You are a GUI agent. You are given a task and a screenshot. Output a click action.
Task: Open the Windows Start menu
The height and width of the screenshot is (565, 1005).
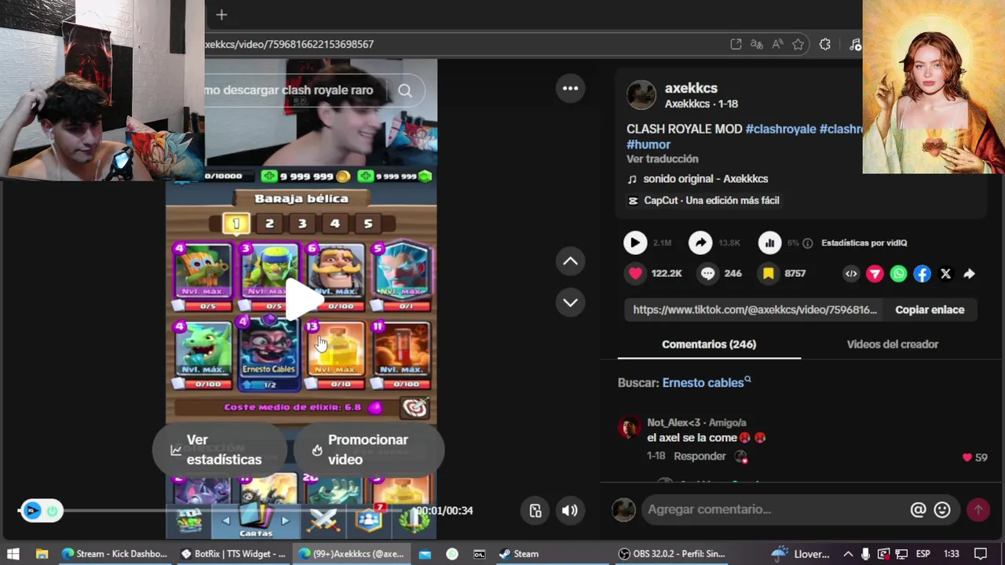coord(13,554)
